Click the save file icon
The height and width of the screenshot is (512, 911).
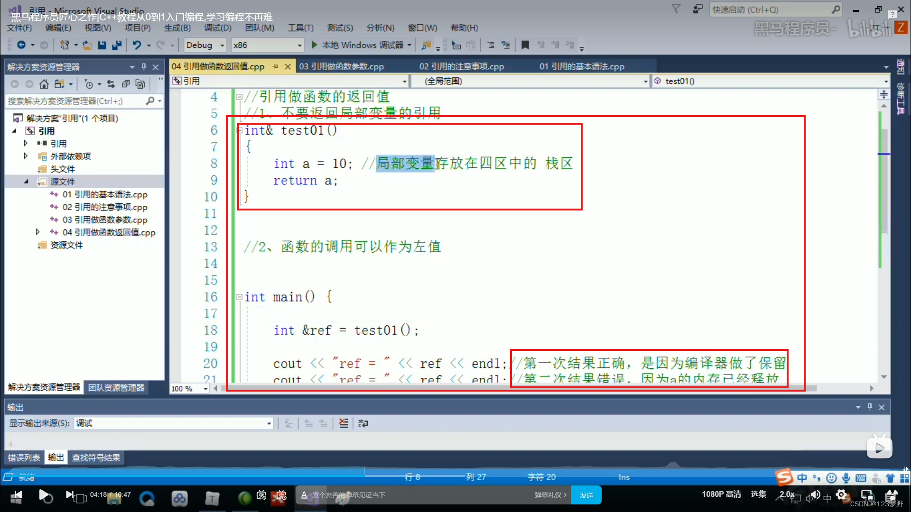pos(102,45)
